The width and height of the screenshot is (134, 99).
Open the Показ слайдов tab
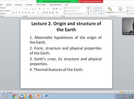coord(41,5)
